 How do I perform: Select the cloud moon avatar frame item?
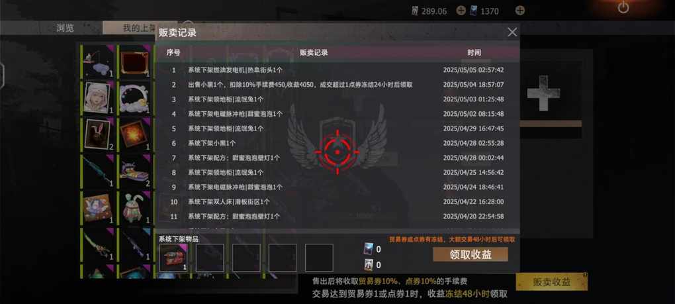point(134,98)
